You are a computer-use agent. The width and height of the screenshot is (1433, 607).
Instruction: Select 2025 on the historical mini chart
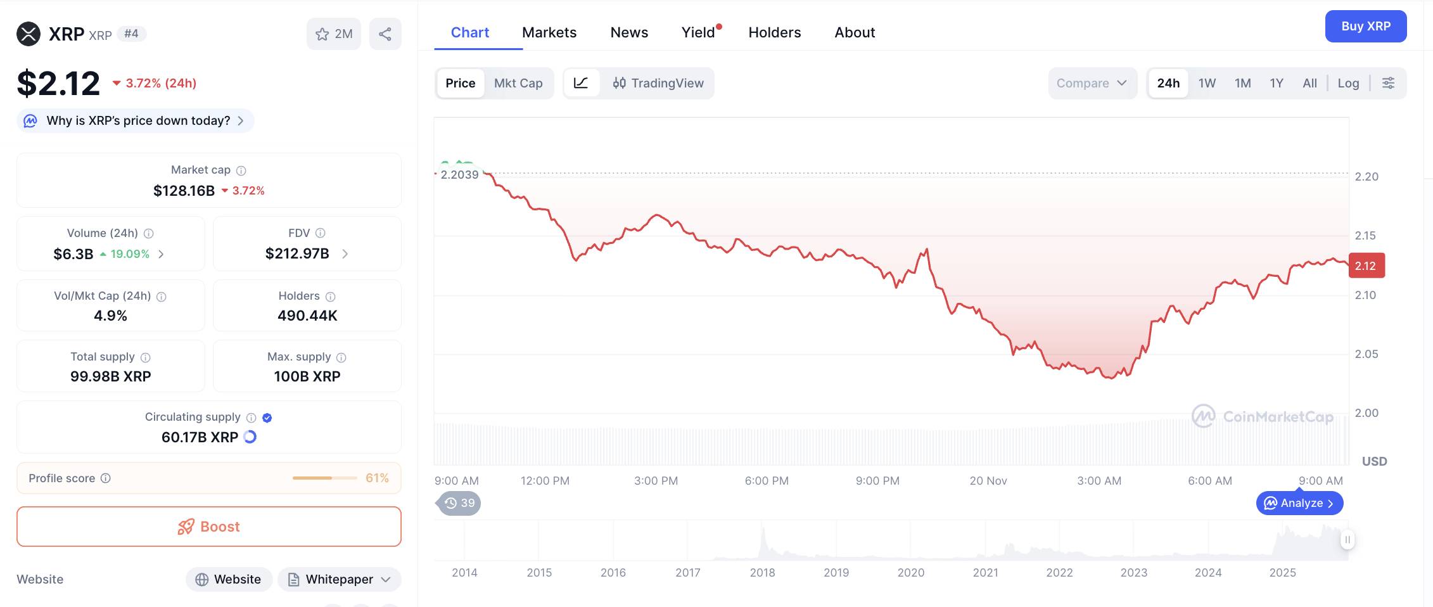[x=1283, y=572]
